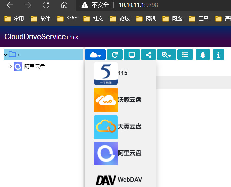Open the 名站 bookmarks folder

(67, 19)
